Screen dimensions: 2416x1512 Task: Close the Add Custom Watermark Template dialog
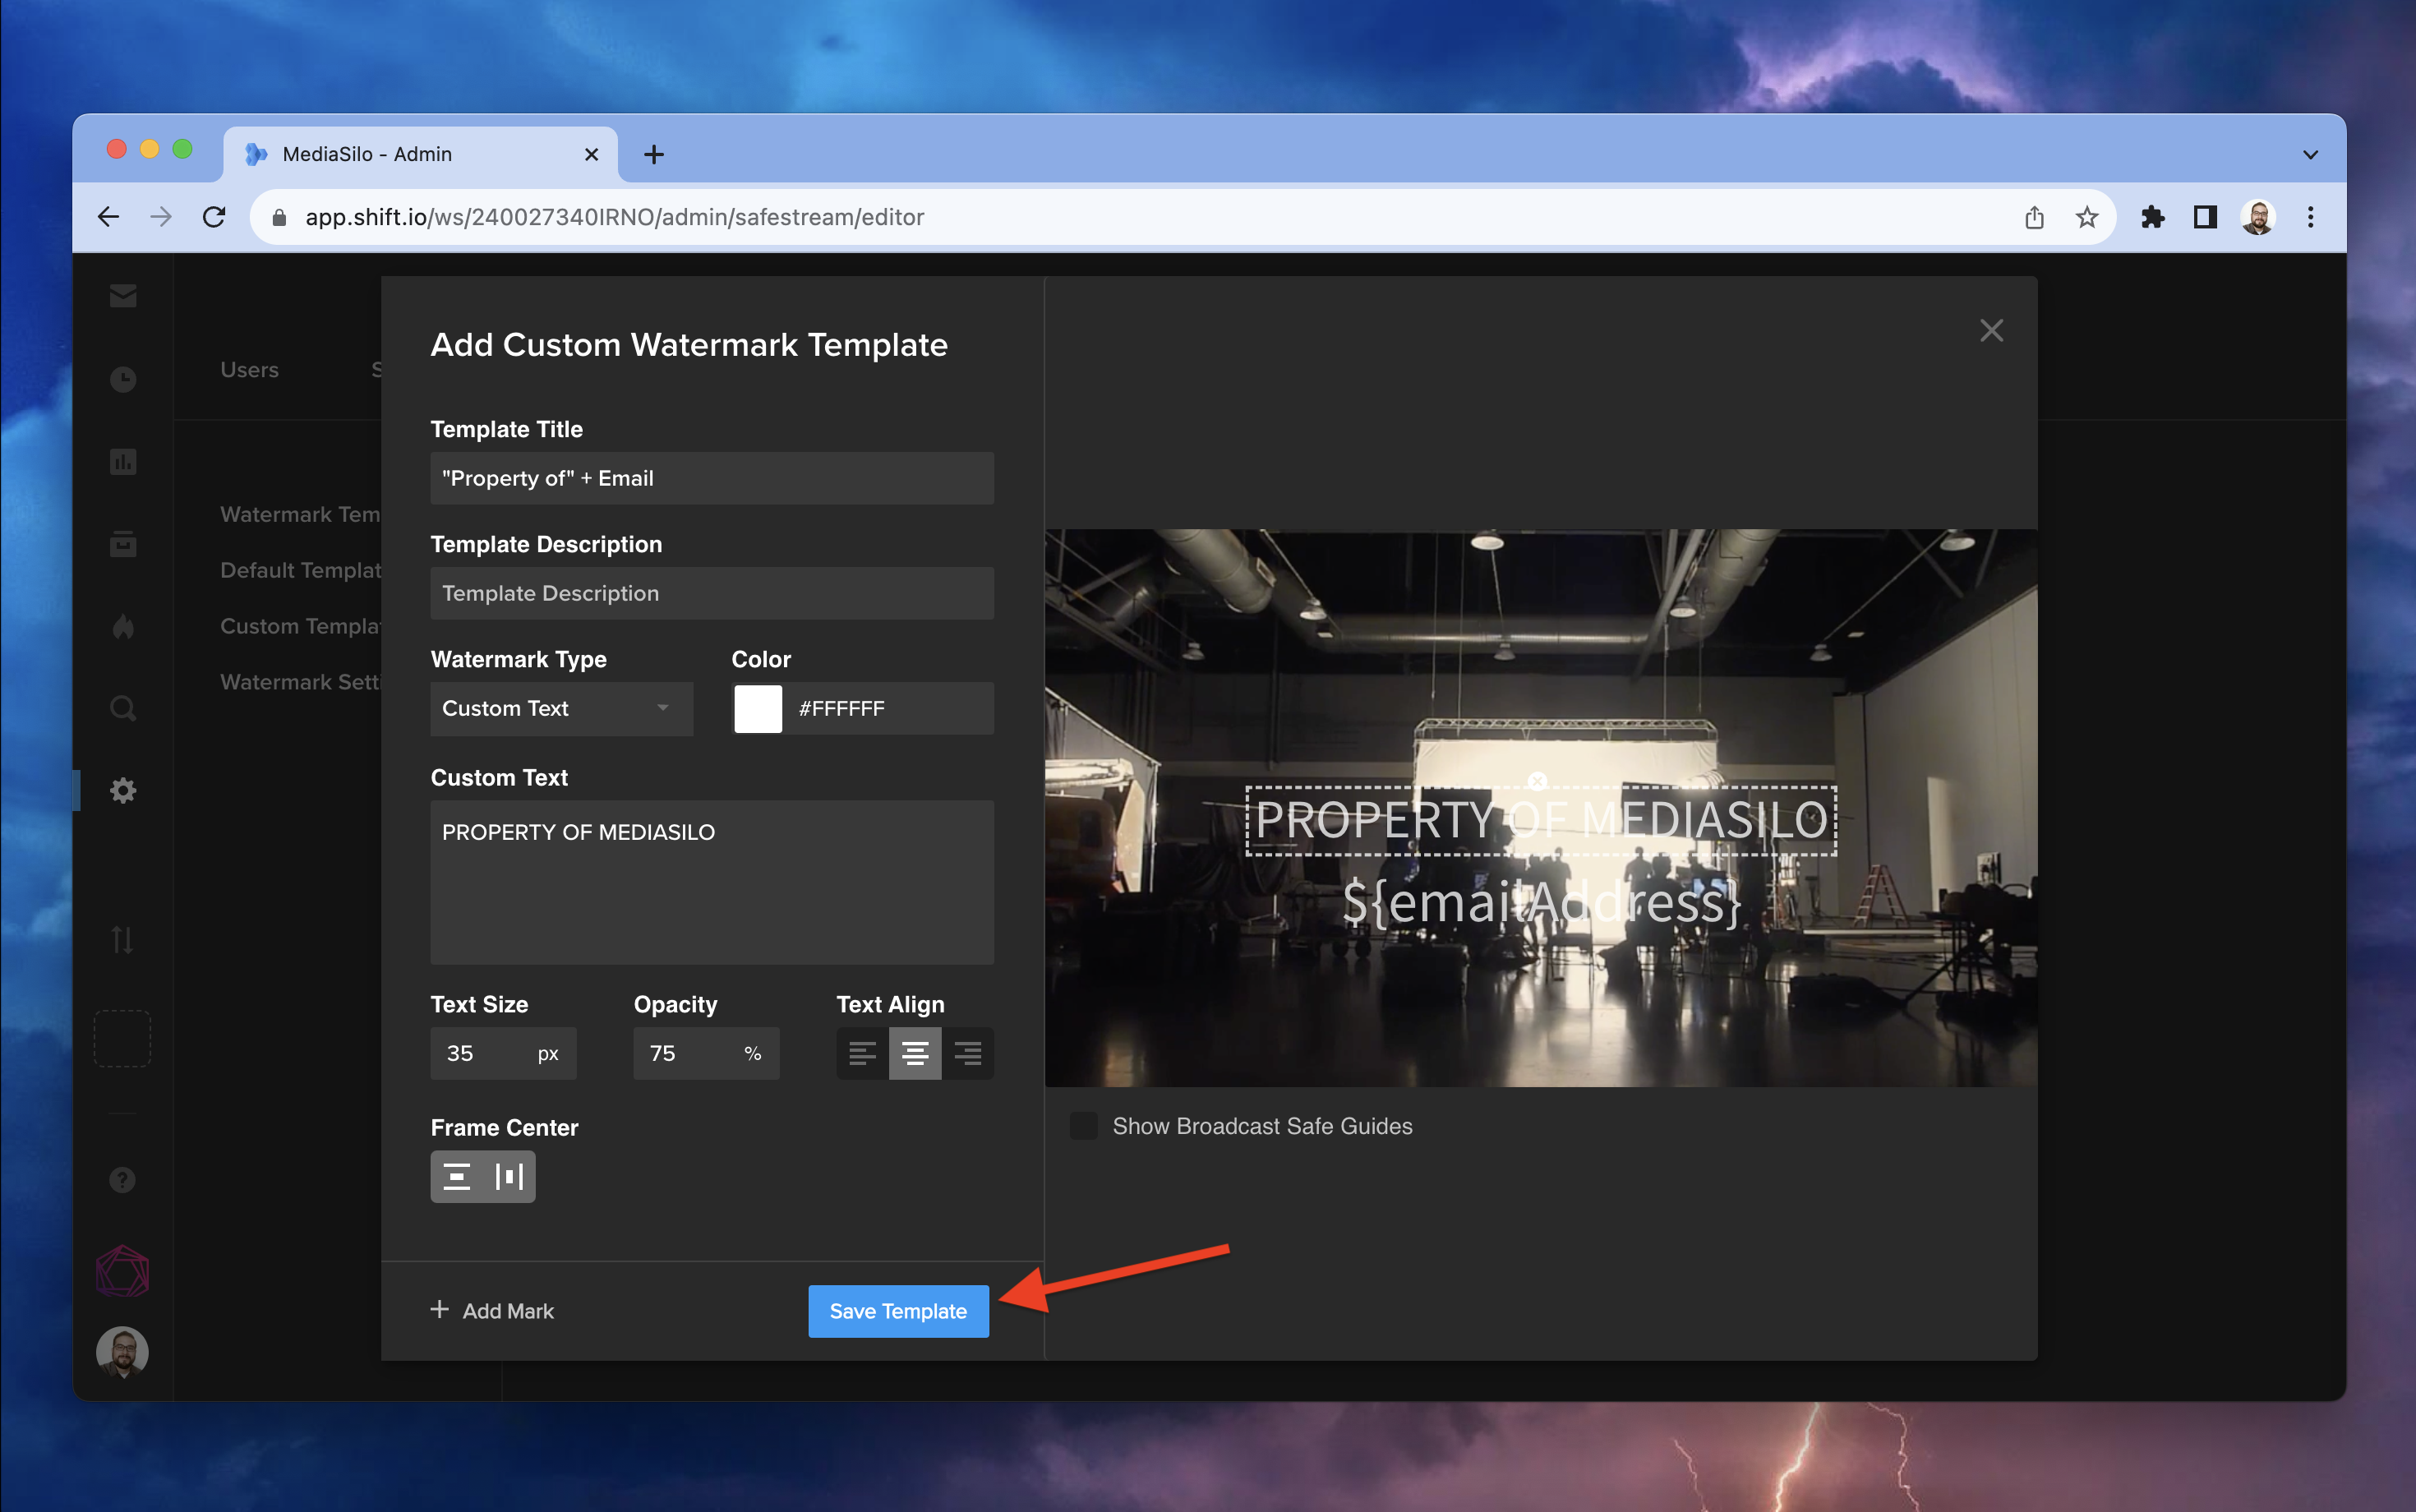coord(1991,330)
